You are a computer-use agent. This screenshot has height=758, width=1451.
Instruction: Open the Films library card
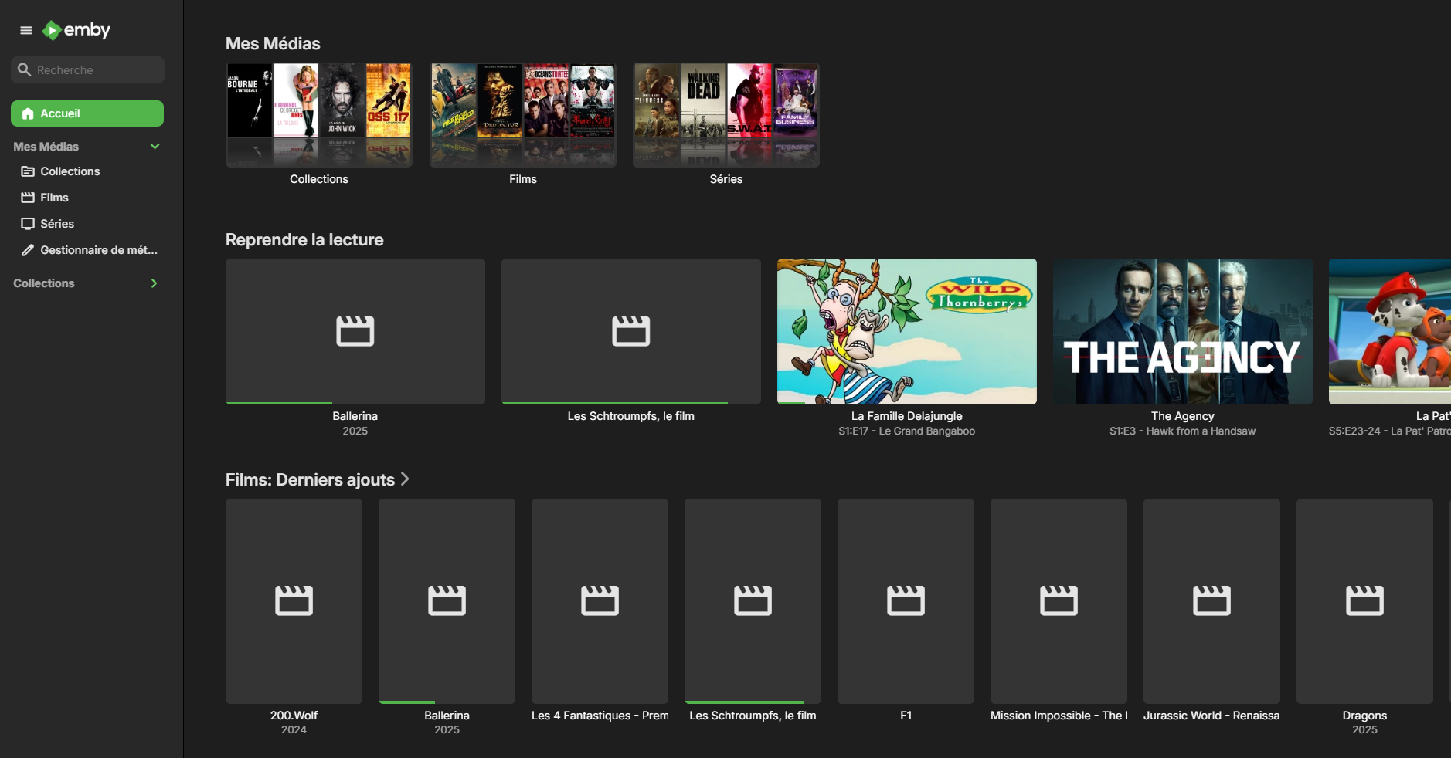click(523, 115)
